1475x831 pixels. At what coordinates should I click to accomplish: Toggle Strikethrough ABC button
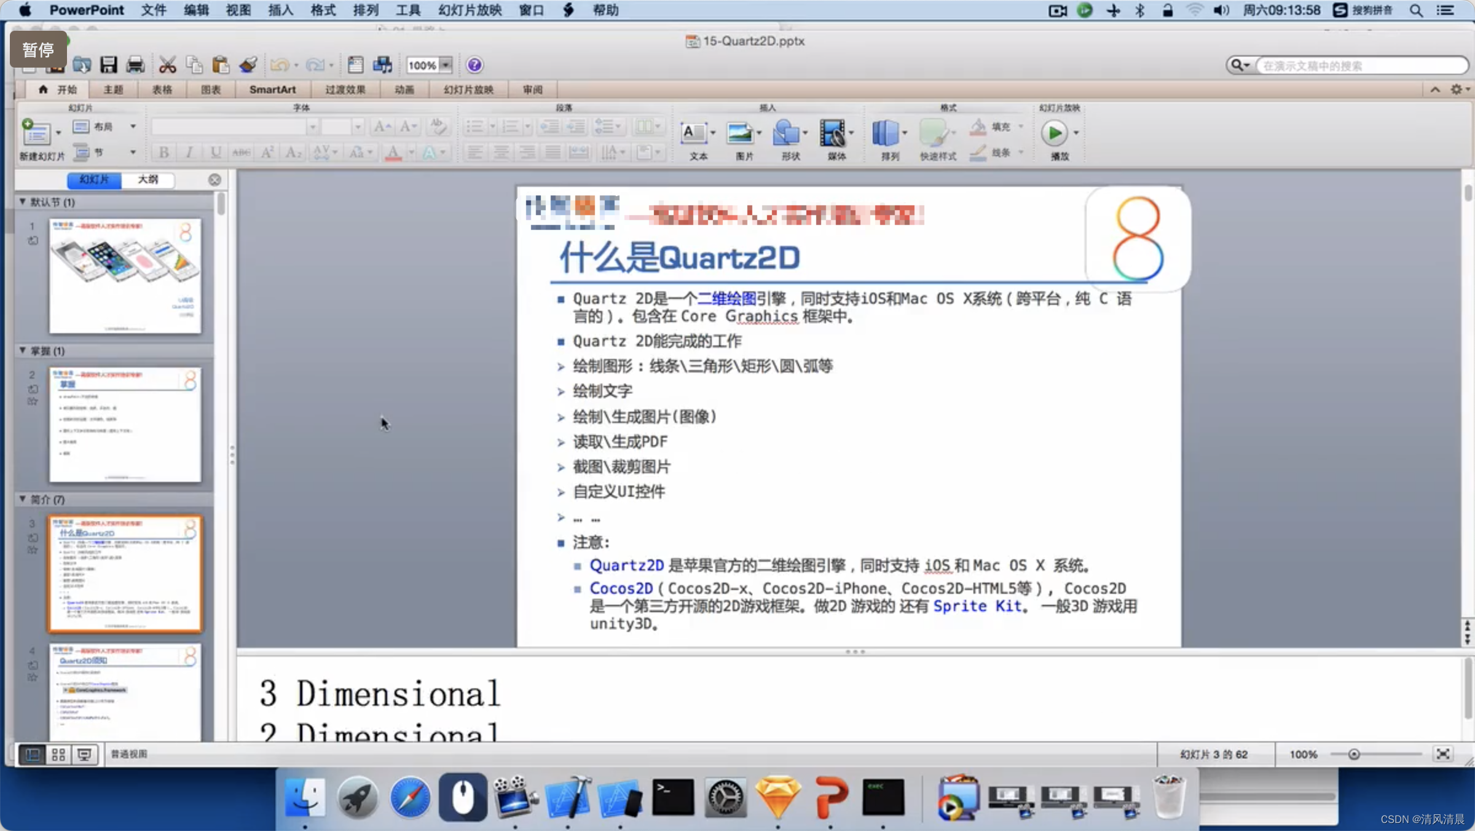241,152
